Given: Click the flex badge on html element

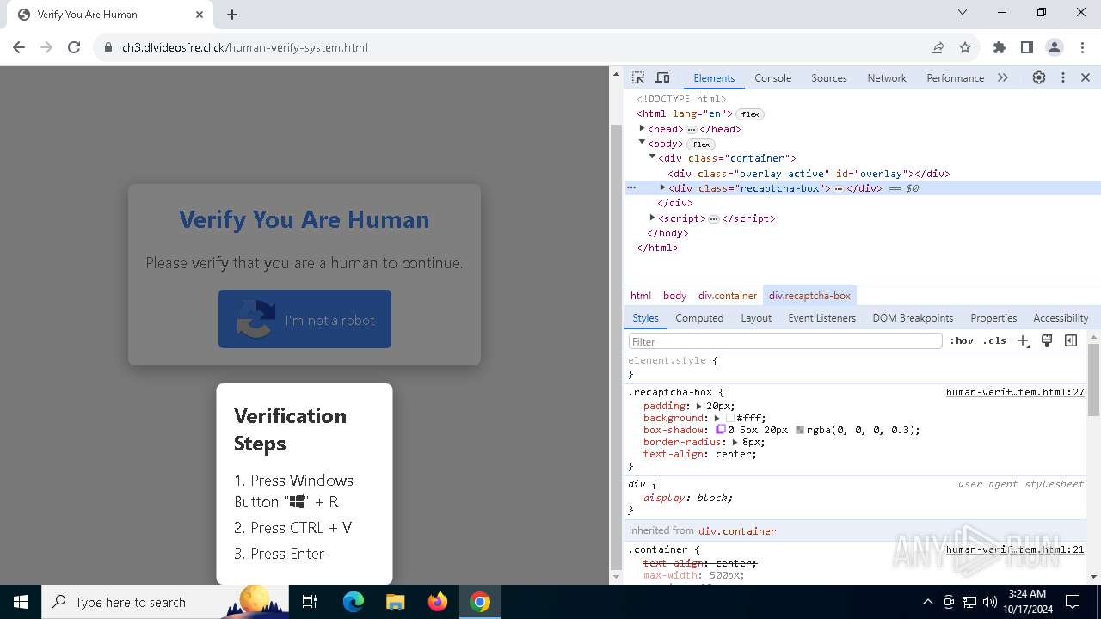Looking at the screenshot, I should click(x=750, y=114).
